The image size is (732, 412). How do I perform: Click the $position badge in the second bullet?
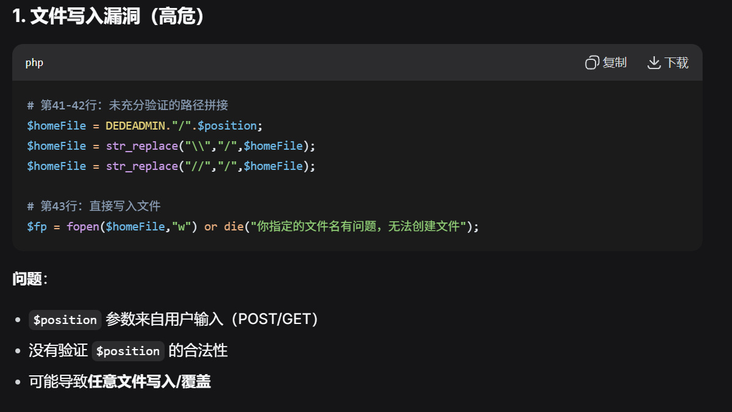[x=128, y=350]
